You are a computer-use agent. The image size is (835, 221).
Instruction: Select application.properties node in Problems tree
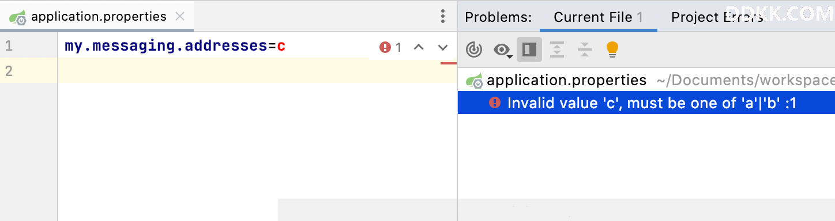tap(566, 80)
